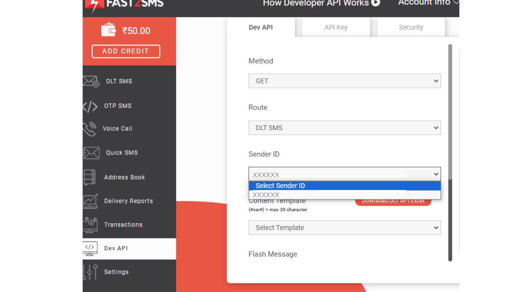The width and height of the screenshot is (518, 292).
Task: Click the Sender ID label
Action: tap(264, 154)
